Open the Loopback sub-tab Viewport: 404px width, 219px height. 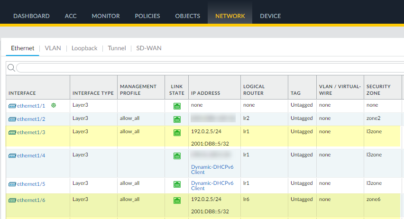tap(84, 48)
